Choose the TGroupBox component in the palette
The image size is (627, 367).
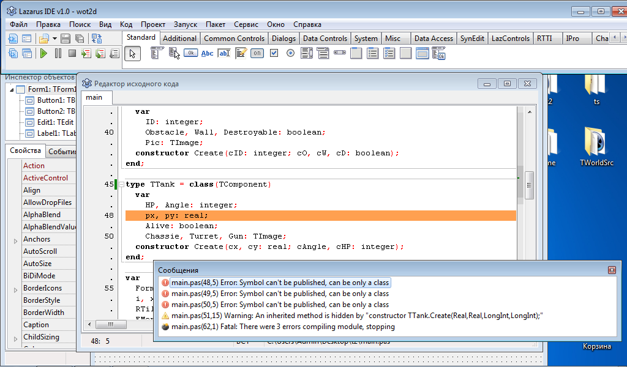pyautogui.click(x=356, y=53)
